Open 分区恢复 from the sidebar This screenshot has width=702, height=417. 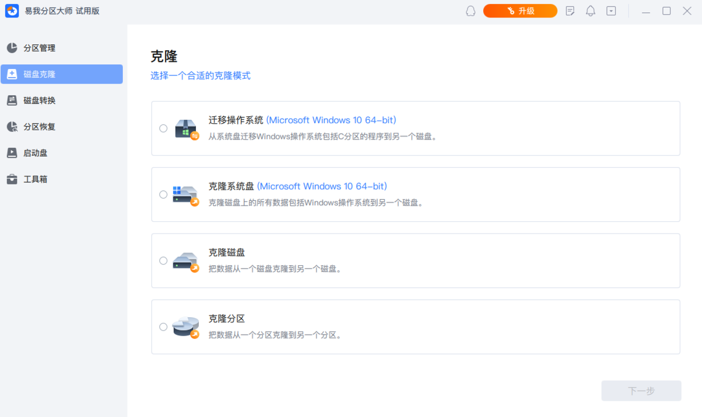(11, 126)
